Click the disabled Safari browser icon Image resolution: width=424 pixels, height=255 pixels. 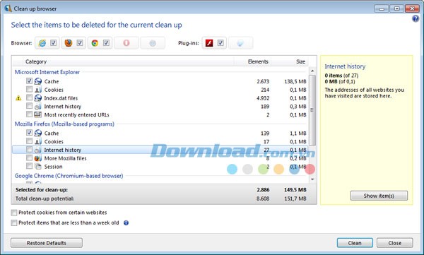pyautogui.click(x=153, y=43)
